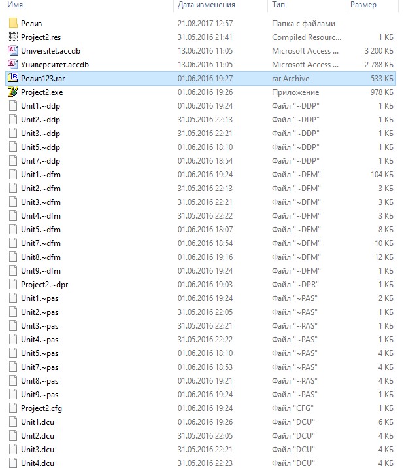
Task: Select the Project2.exe application icon
Action: click(x=13, y=92)
